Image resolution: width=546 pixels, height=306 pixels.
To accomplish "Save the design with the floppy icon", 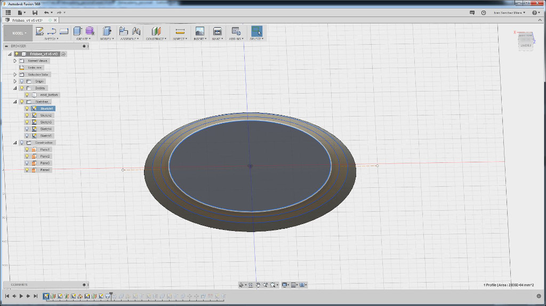I will (x=35, y=13).
